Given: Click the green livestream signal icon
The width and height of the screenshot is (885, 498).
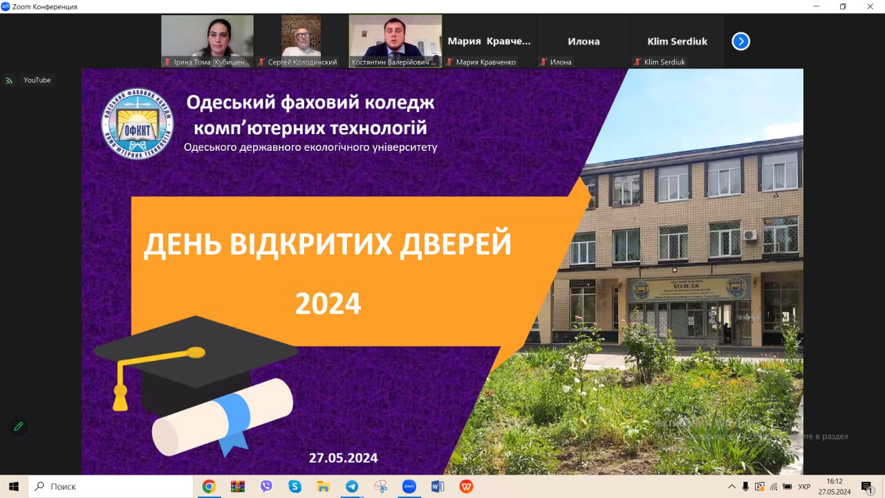Looking at the screenshot, I should click(9, 80).
